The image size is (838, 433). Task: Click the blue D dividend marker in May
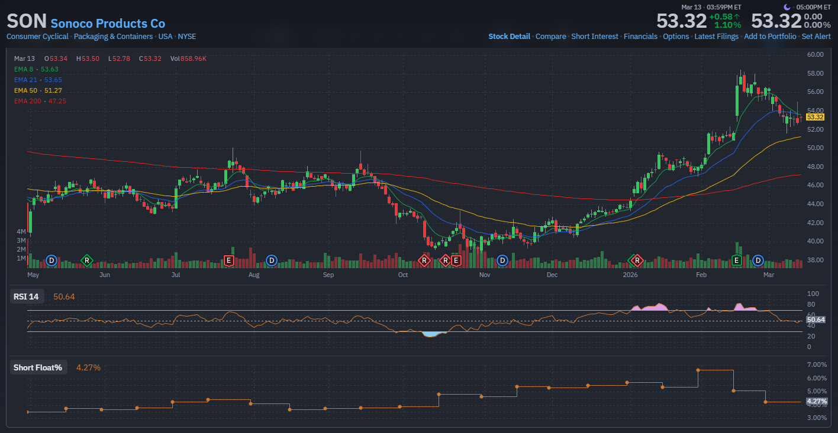click(51, 260)
